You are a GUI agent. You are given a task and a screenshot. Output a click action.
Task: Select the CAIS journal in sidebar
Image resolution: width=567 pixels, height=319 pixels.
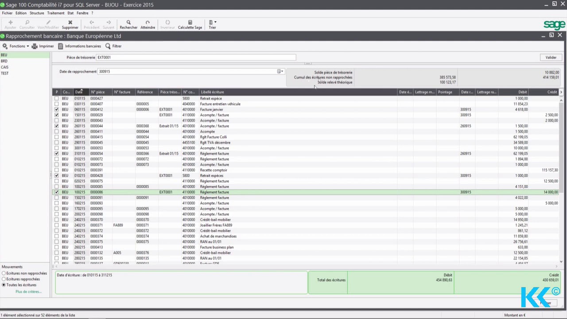click(25, 67)
